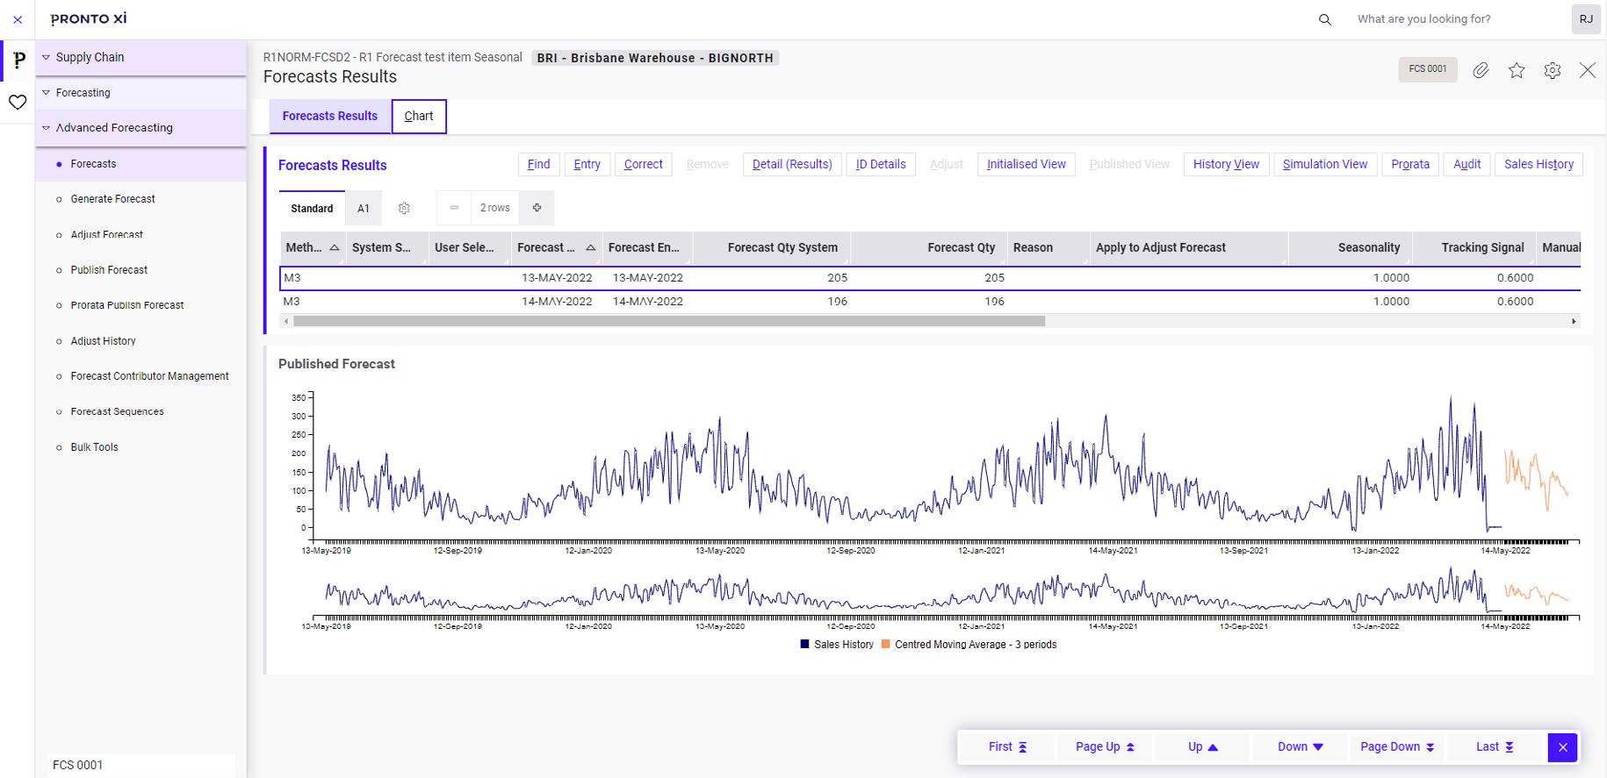Click the FCS 0001 function code badge
Screen dimensions: 1607x778
click(x=1428, y=69)
